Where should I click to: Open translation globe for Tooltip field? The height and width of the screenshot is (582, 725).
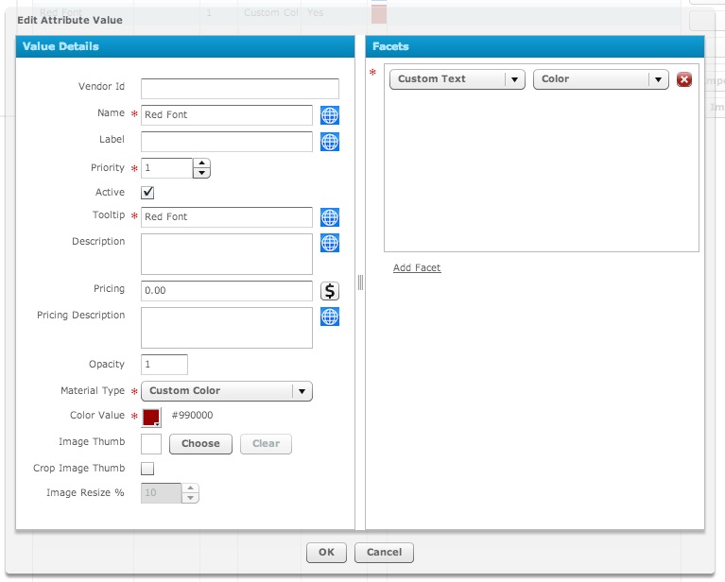(330, 217)
